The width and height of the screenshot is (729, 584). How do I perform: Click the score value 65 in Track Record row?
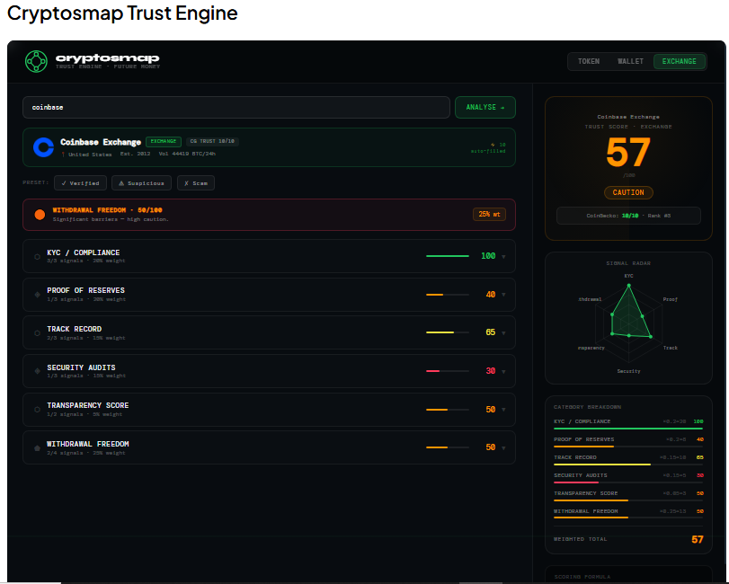coord(491,332)
